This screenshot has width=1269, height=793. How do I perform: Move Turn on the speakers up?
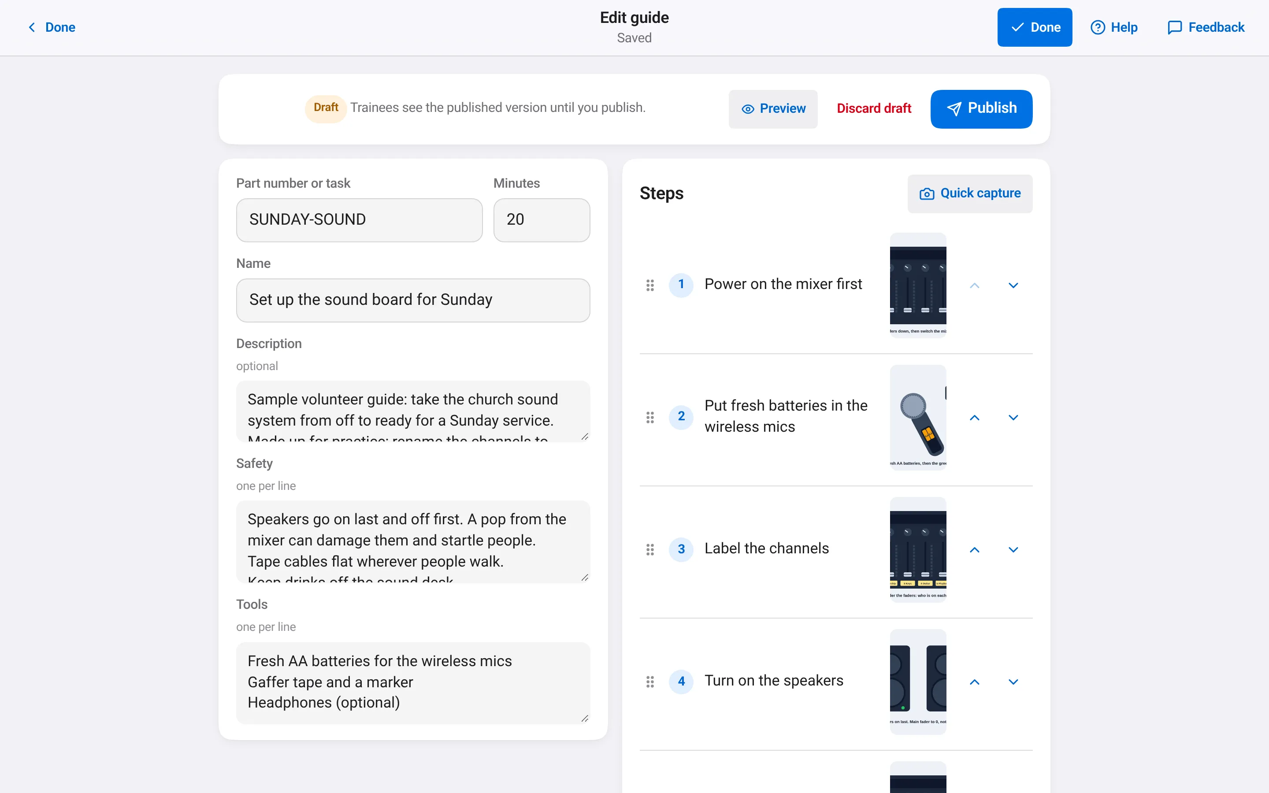click(974, 682)
